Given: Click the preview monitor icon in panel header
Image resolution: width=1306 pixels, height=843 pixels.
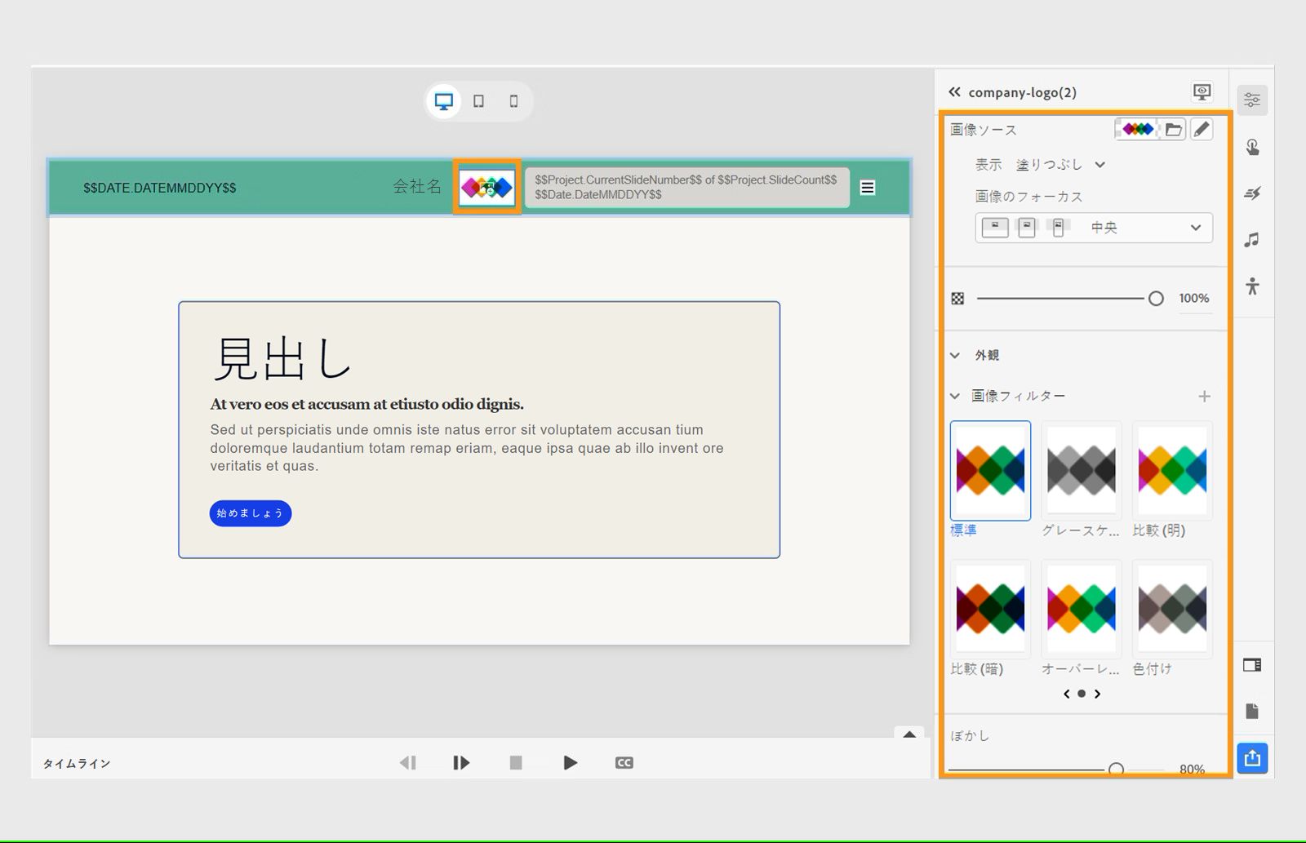Looking at the screenshot, I should tap(1202, 92).
